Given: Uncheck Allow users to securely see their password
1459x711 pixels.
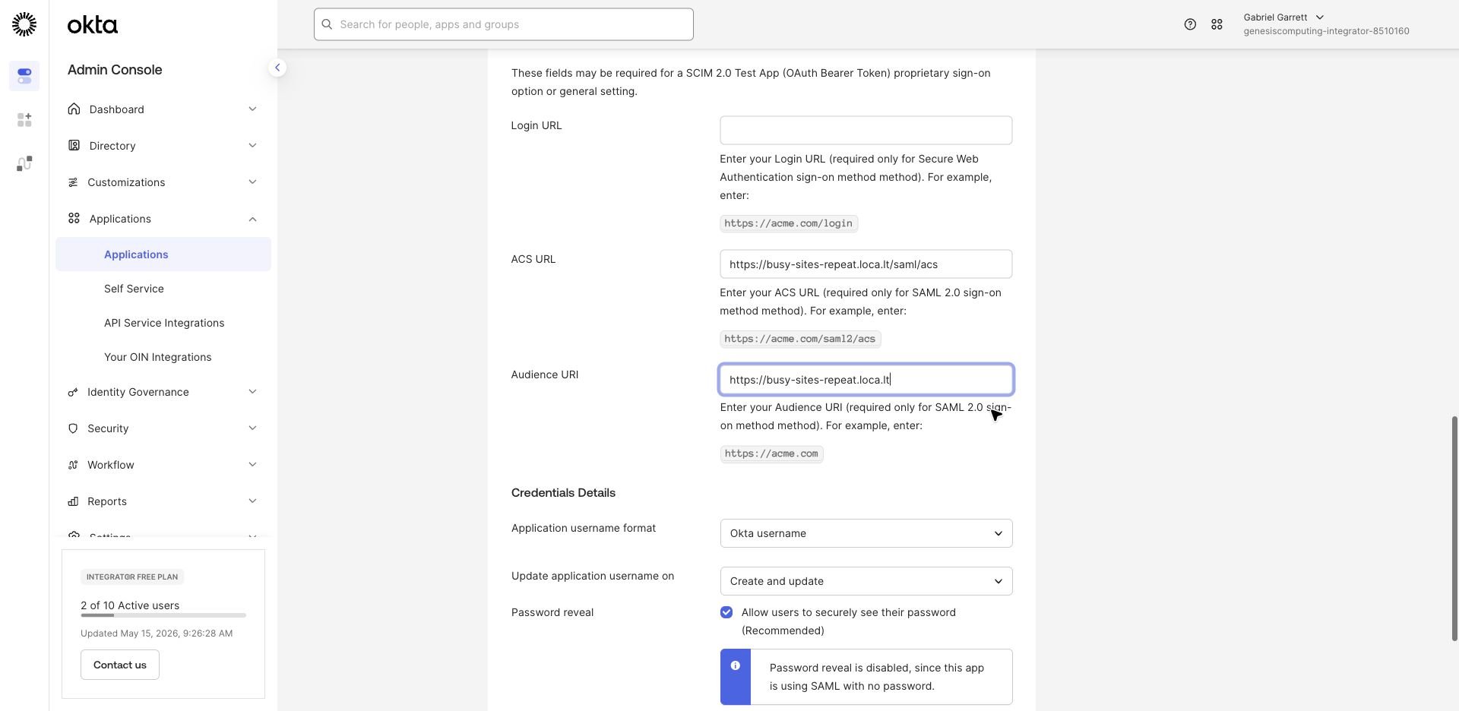Looking at the screenshot, I should click(726, 612).
